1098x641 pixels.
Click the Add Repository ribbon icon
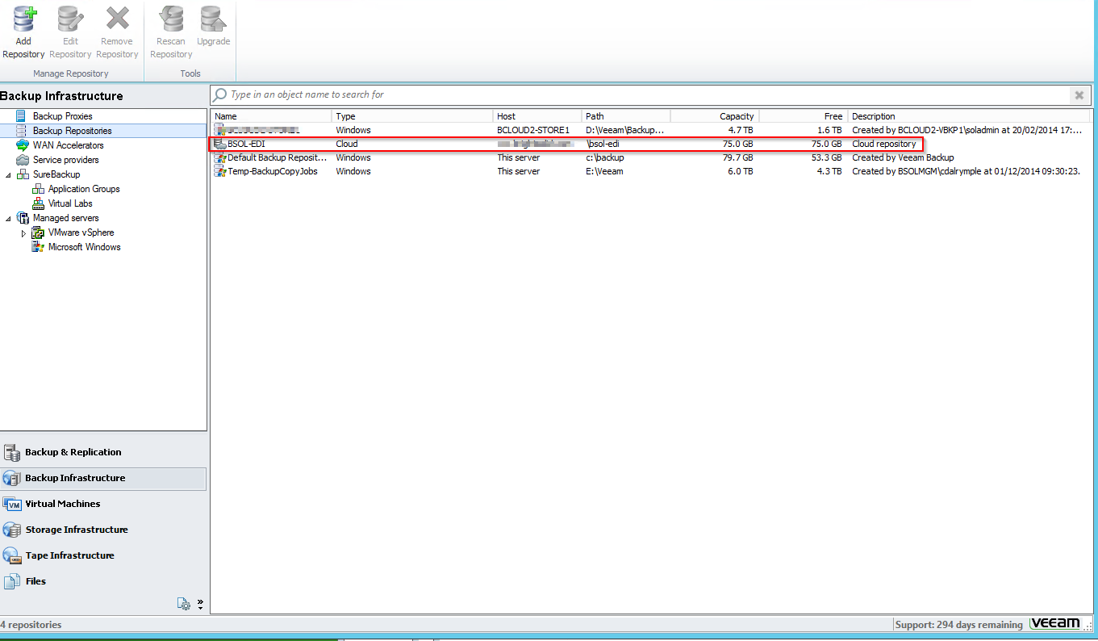tap(23, 19)
